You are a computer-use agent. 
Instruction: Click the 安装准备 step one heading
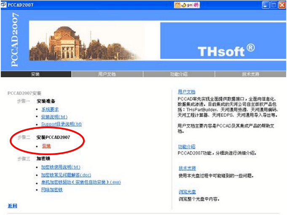pyautogui.click(x=46, y=101)
